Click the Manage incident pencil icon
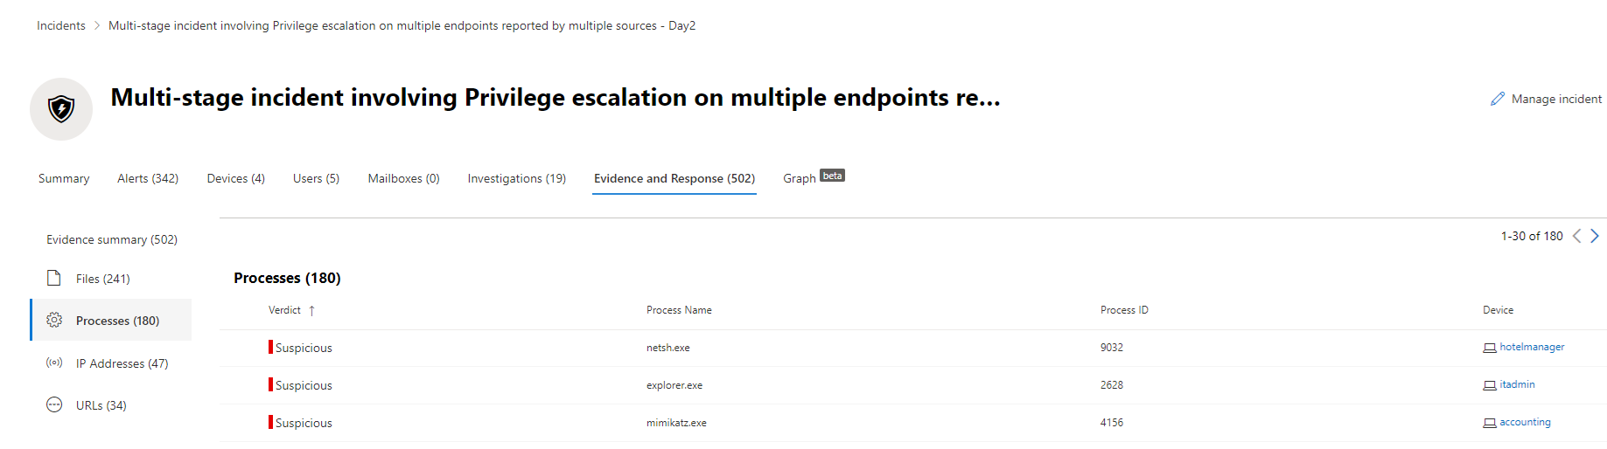 (1498, 99)
